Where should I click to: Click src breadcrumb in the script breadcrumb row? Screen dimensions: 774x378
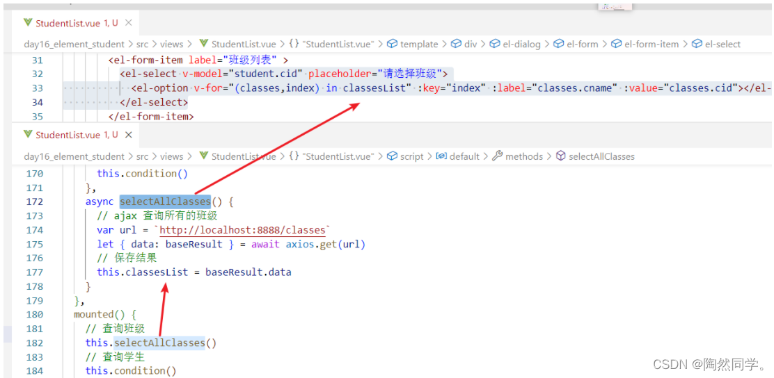coord(142,156)
